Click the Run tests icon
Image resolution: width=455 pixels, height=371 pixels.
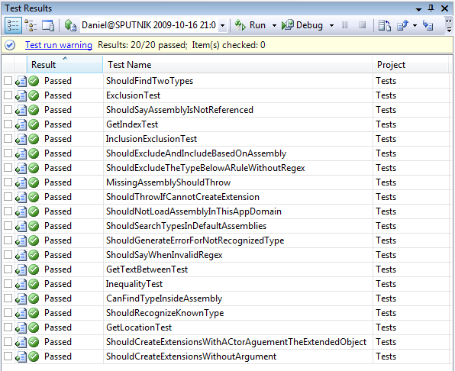pyautogui.click(x=240, y=25)
